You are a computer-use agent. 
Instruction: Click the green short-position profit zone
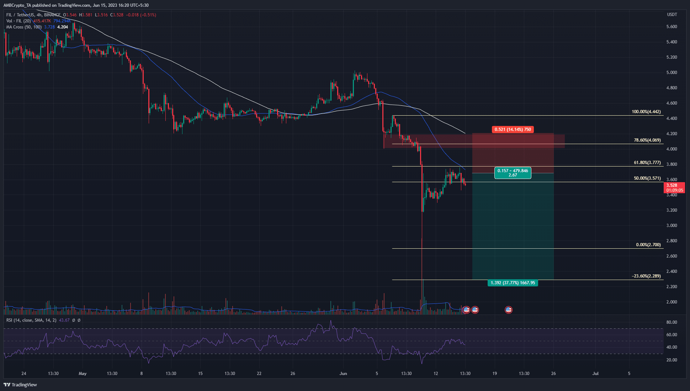[513, 226]
